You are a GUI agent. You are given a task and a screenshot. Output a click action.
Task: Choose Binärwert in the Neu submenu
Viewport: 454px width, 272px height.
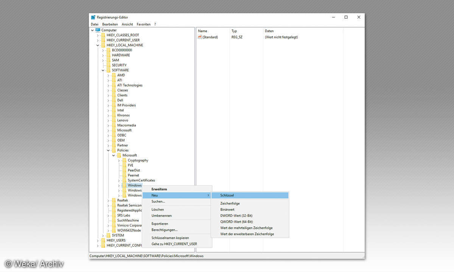250,210
